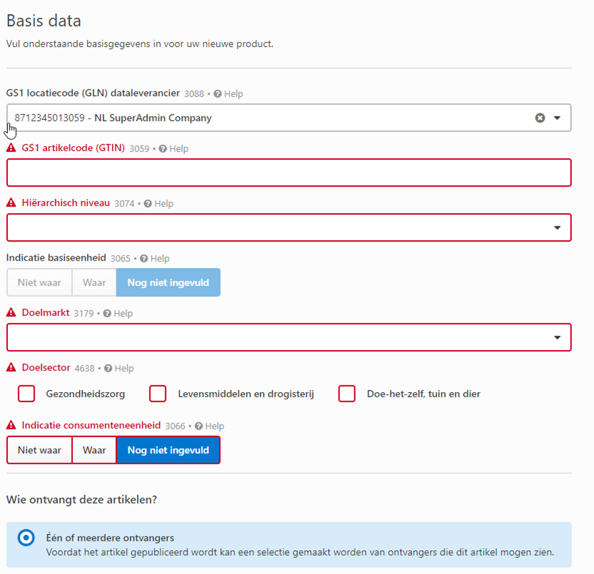This screenshot has width=594, height=574.
Task: Expand the GLN dataleverancier dropdown arrow
Action: coord(557,118)
